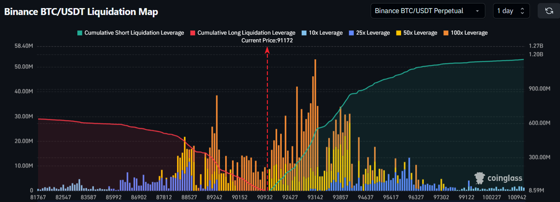Screen dimensions: 560x202
Task: Click the 20.00M left axis label
Action: click(x=23, y=141)
